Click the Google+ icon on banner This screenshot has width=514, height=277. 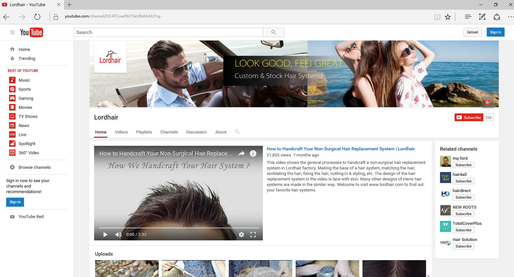488,102
